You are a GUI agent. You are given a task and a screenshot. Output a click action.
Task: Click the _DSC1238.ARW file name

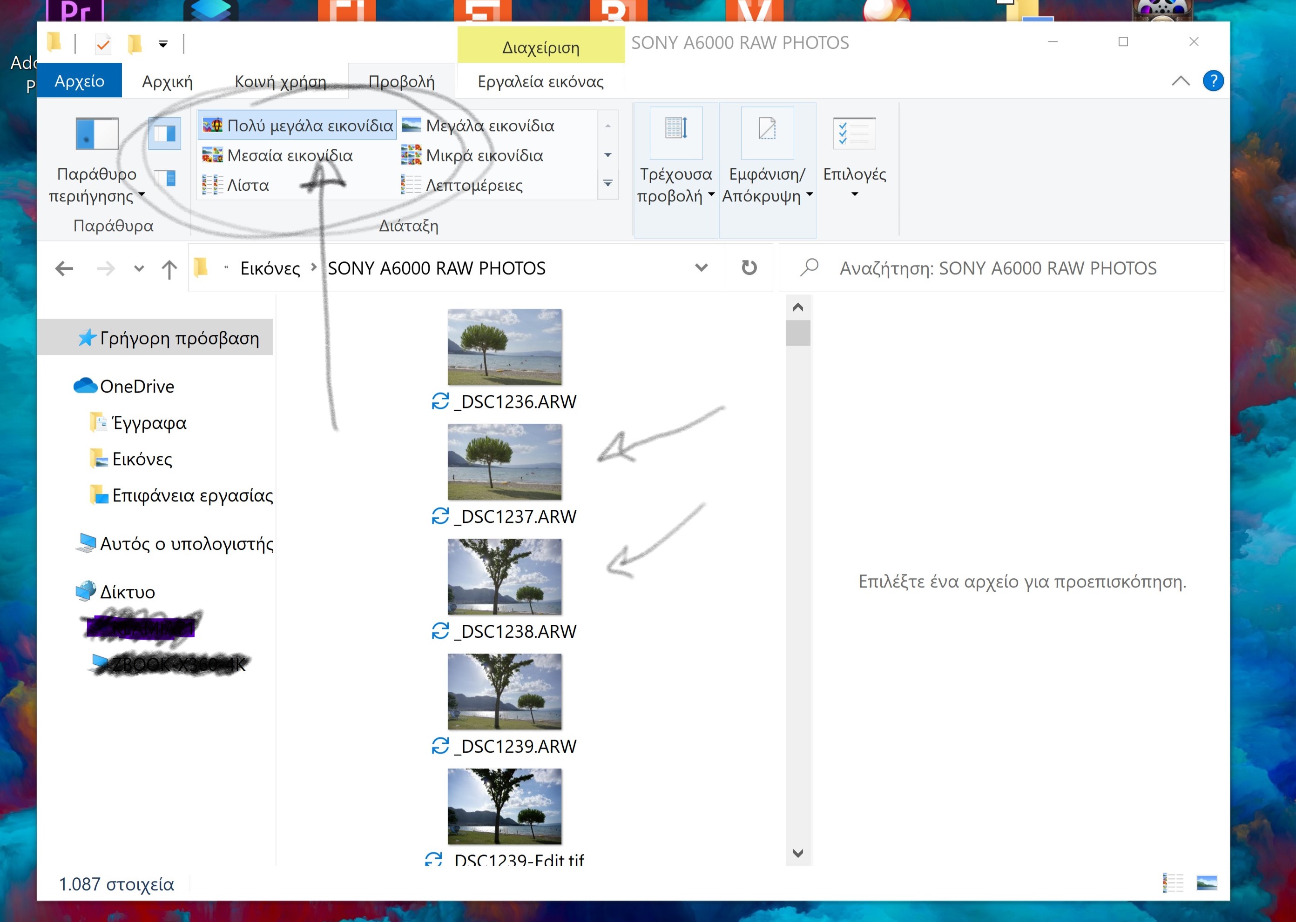[515, 631]
